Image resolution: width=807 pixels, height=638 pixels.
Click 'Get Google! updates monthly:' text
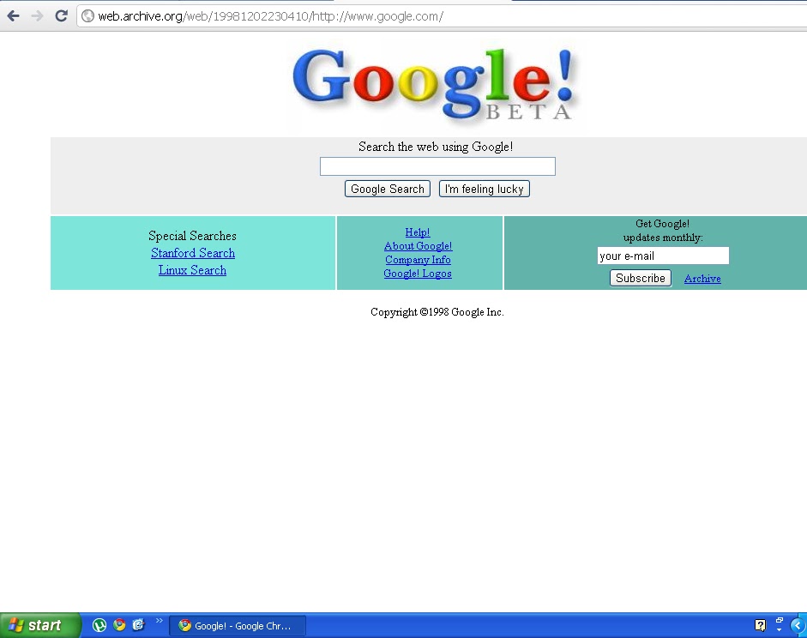[662, 231]
